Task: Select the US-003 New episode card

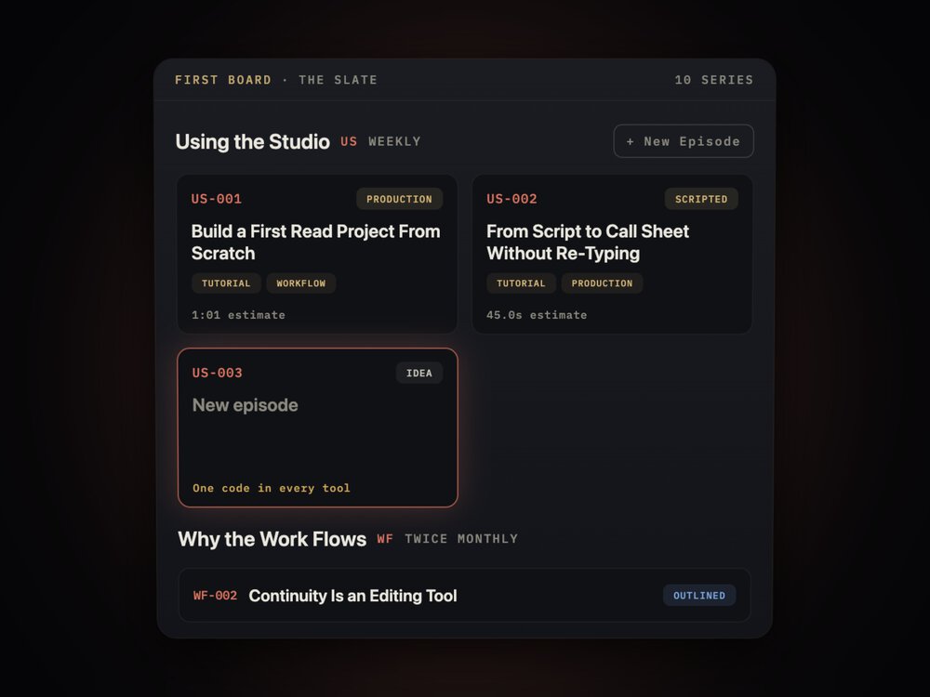Action: [317, 427]
